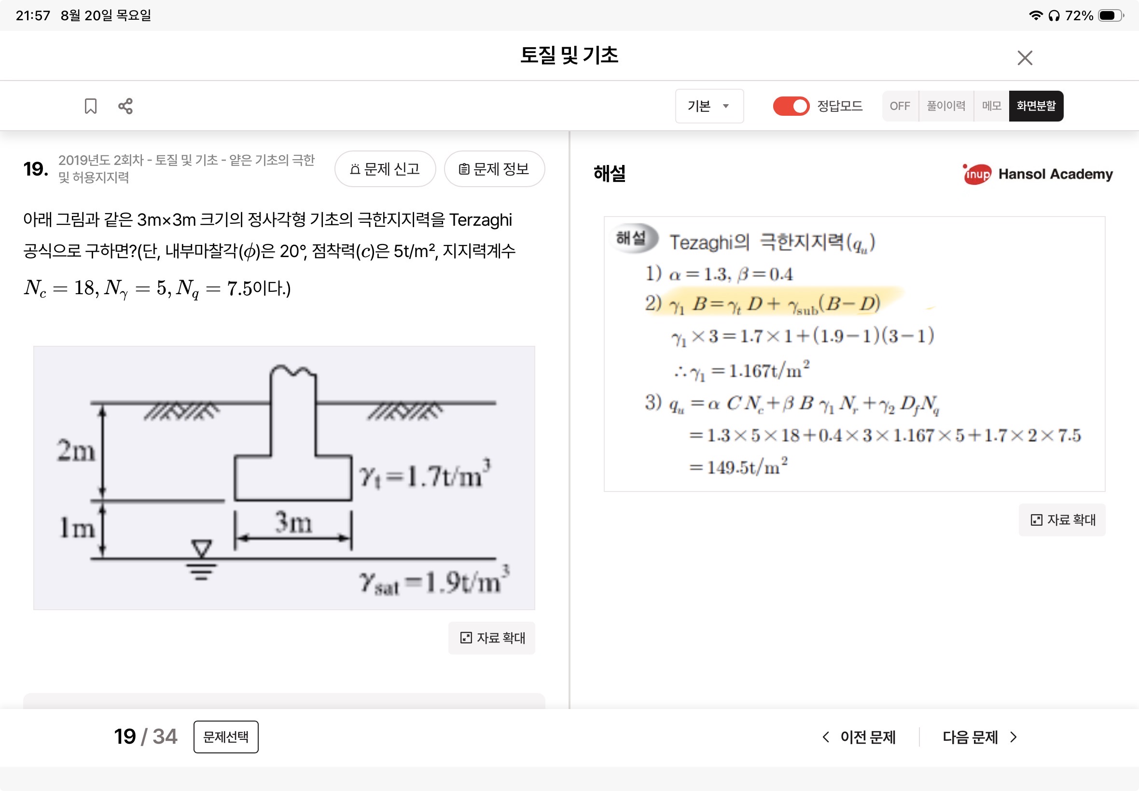Viewport: 1139px width, 791px height.
Task: Select the 화면분할 tab
Action: coord(1036,106)
